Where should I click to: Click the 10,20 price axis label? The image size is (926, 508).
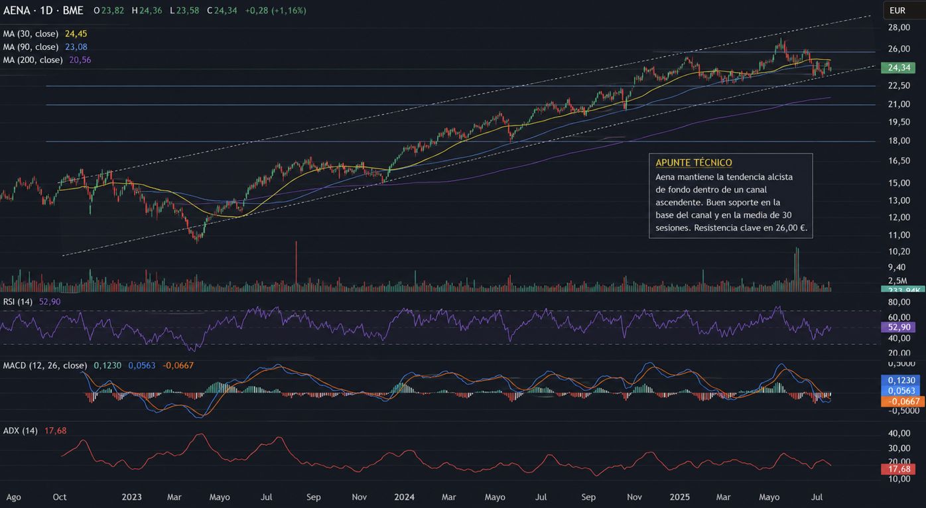pyautogui.click(x=899, y=251)
